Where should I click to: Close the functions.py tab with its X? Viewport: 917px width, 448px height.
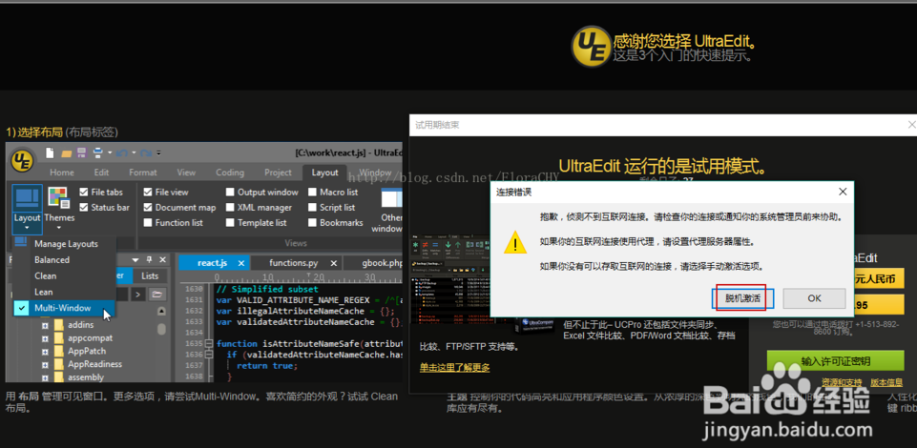[x=334, y=263]
